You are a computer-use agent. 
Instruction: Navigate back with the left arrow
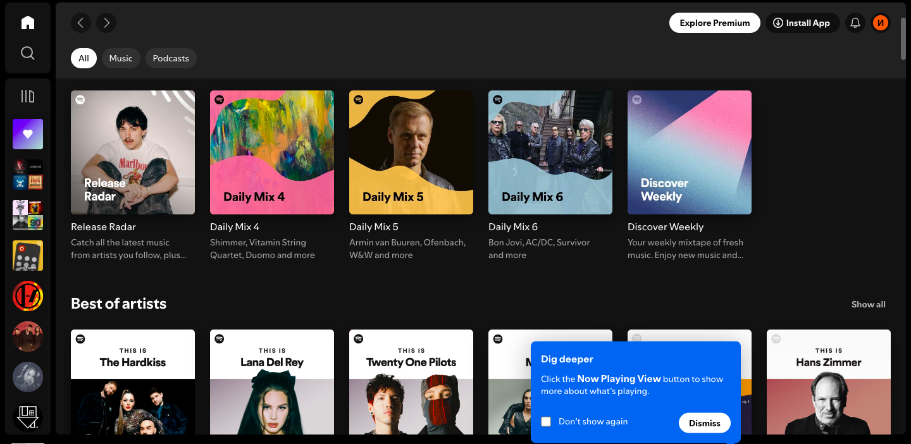[81, 23]
